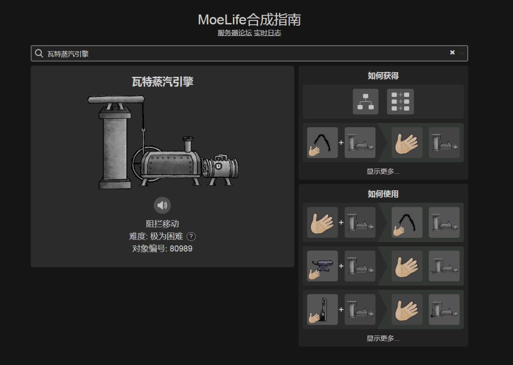The image size is (513, 365).
Task: Click the empty hand result in anvil row
Action: [407, 266]
